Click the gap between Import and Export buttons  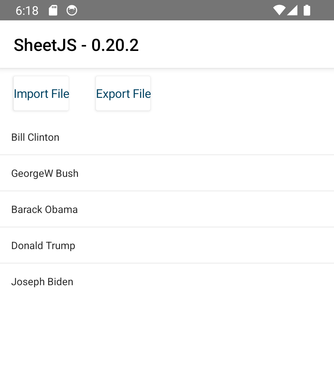(82, 94)
